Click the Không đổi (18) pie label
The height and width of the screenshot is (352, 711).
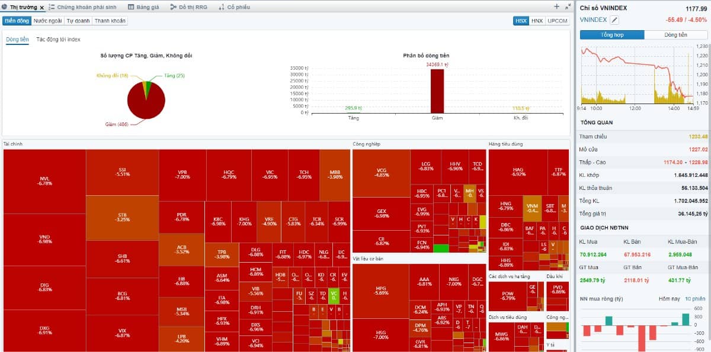[113, 76]
